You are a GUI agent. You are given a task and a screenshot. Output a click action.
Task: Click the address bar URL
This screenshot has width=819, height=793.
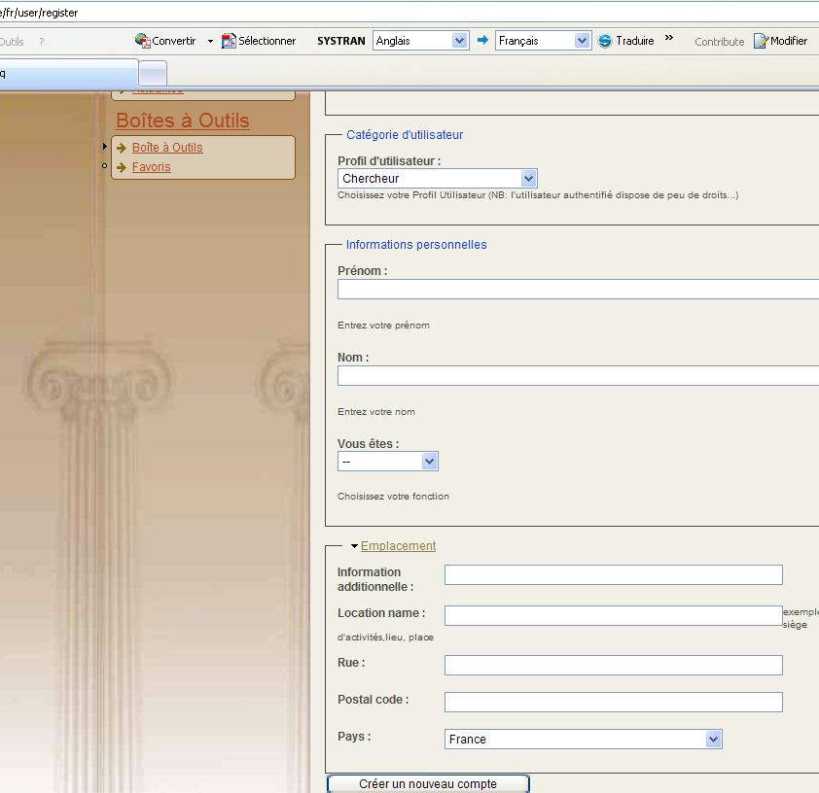pos(39,13)
